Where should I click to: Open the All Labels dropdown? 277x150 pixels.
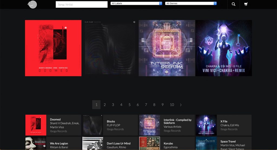click(136, 3)
